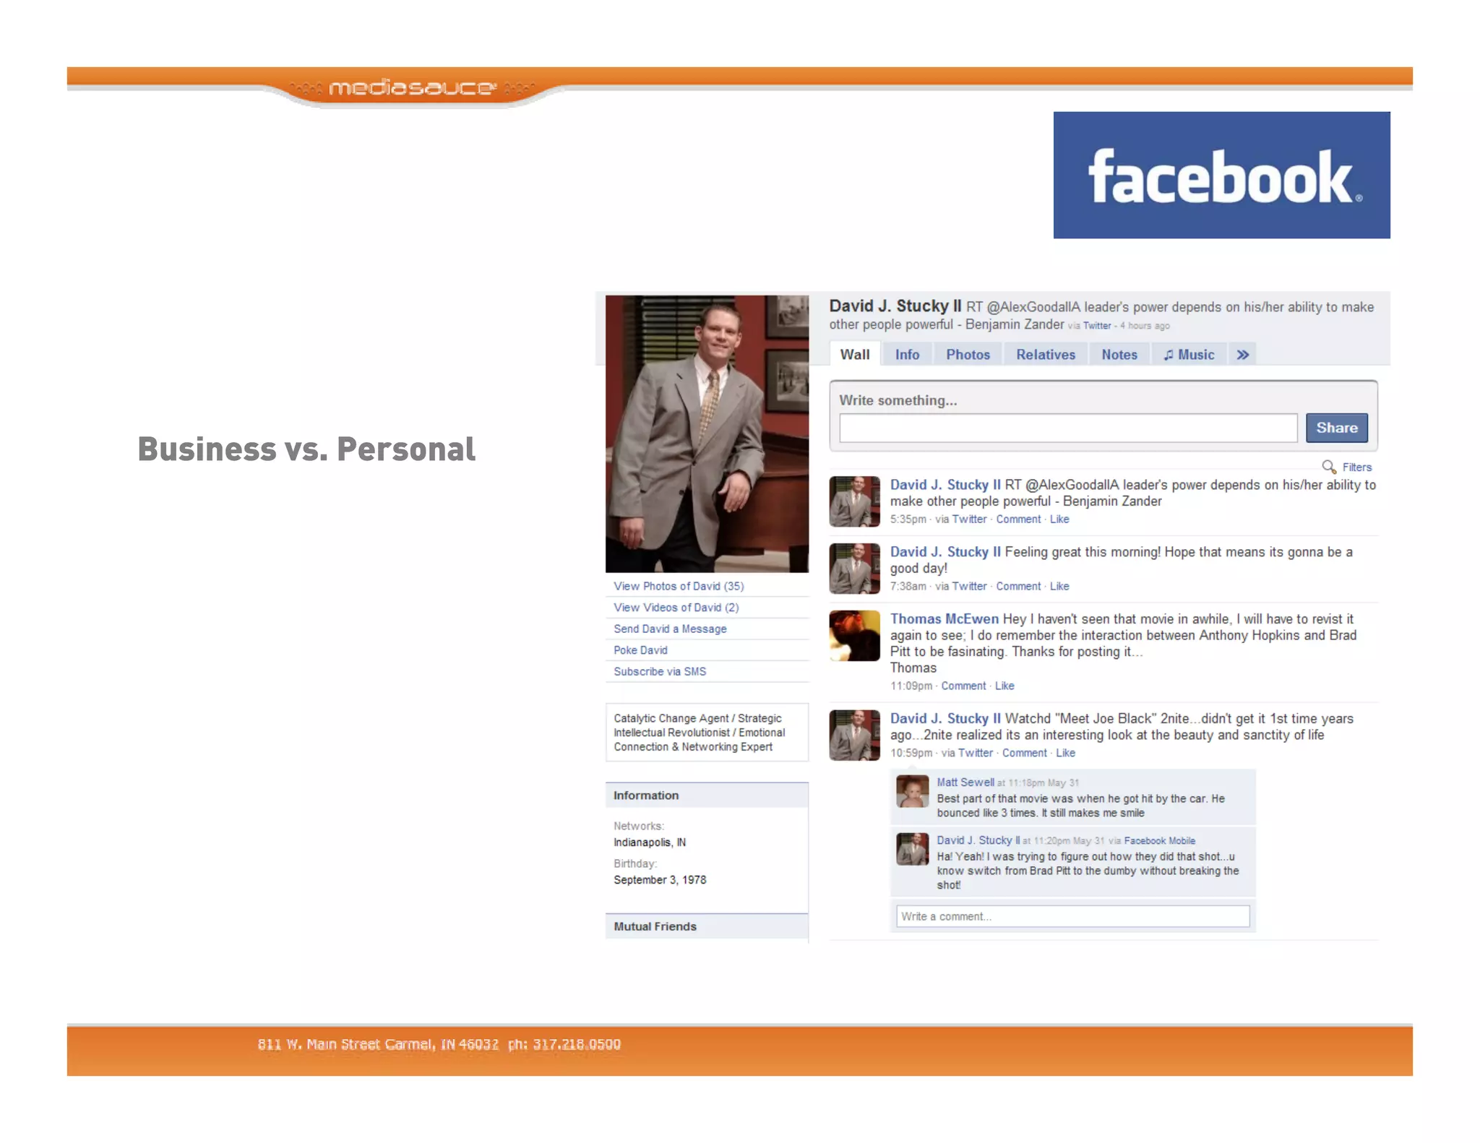Click Comment on the 7:38am post

[1018, 586]
